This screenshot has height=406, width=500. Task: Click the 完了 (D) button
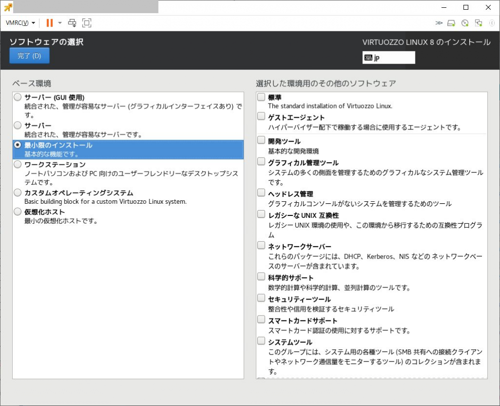click(29, 56)
